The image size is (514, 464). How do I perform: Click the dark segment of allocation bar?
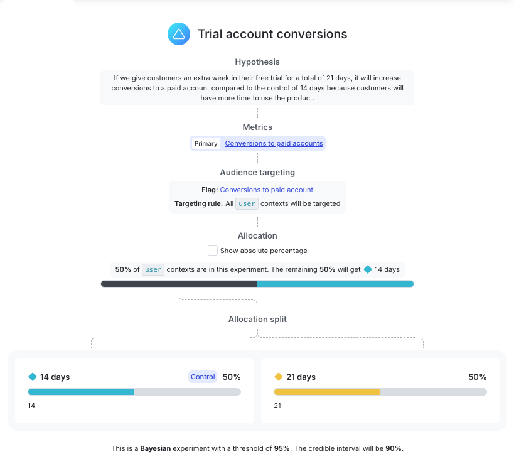click(179, 284)
